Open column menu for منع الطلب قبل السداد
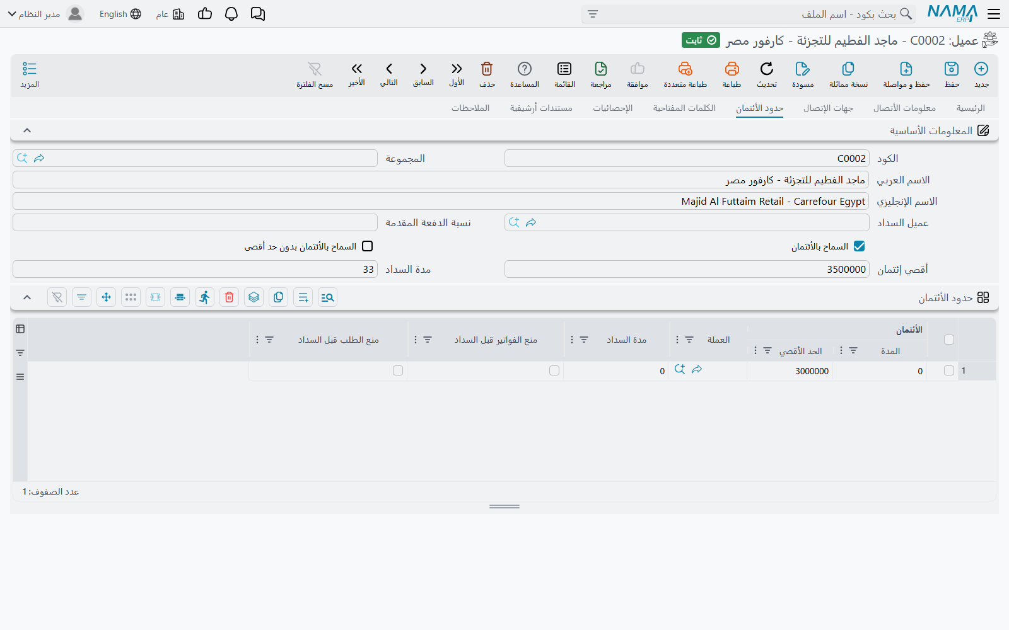 point(257,340)
